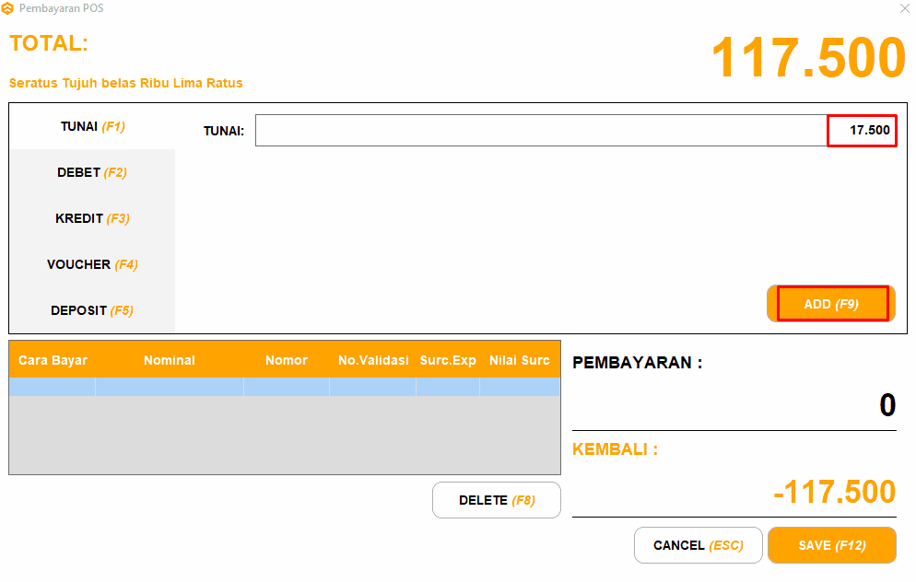The image size is (916, 582).
Task: Click the Cara Bayar column header
Action: 53,360
